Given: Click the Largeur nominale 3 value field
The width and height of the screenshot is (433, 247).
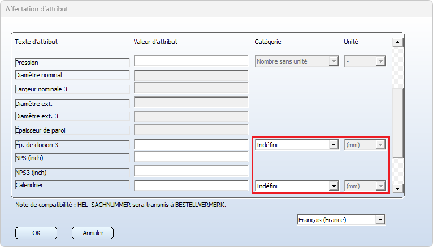Looking at the screenshot, I should click(x=191, y=89).
